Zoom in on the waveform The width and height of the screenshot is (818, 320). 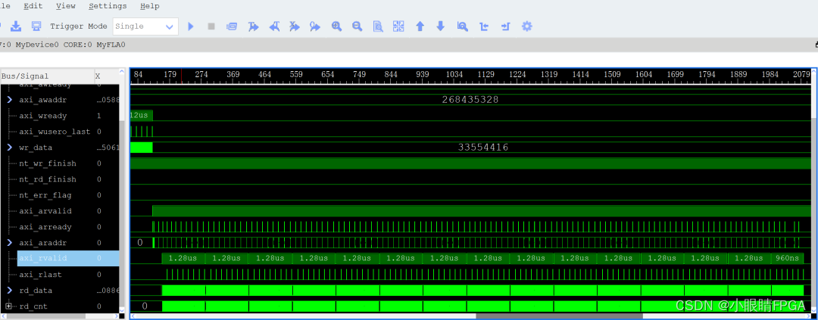(x=336, y=26)
